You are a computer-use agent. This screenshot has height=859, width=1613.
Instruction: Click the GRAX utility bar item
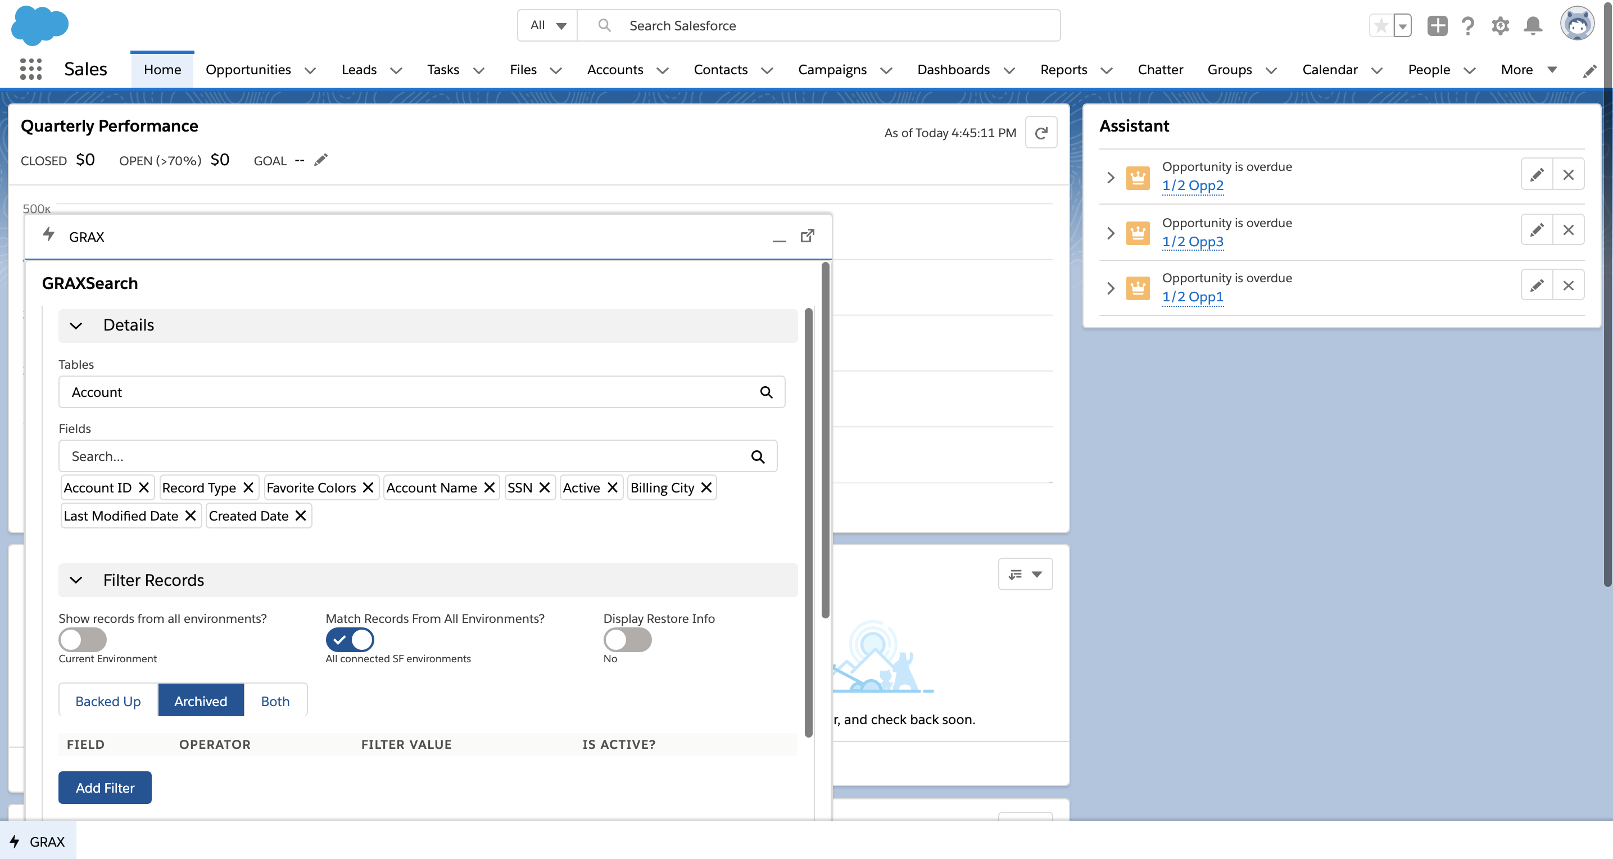click(x=38, y=842)
